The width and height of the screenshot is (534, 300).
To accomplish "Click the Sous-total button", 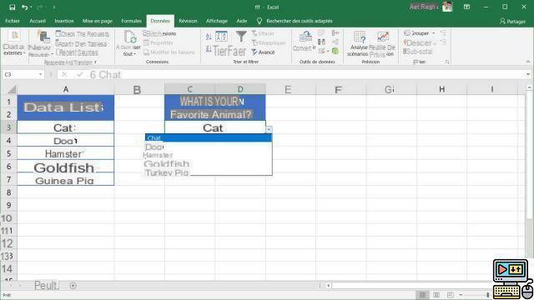I will (417, 52).
